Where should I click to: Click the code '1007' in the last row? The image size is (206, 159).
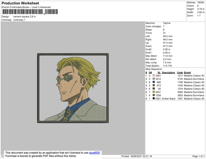pos(180,99)
